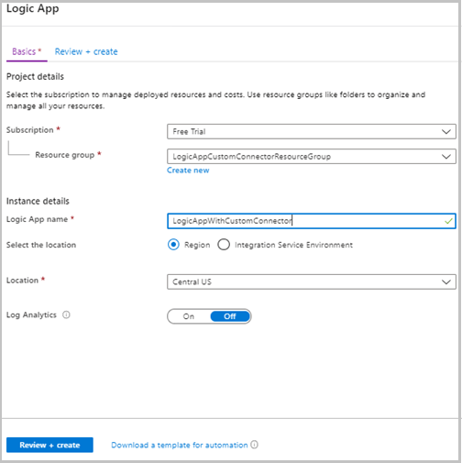Viewport: 462px width, 463px height.
Task: Click the blue Review + create button
Action: pos(49,445)
